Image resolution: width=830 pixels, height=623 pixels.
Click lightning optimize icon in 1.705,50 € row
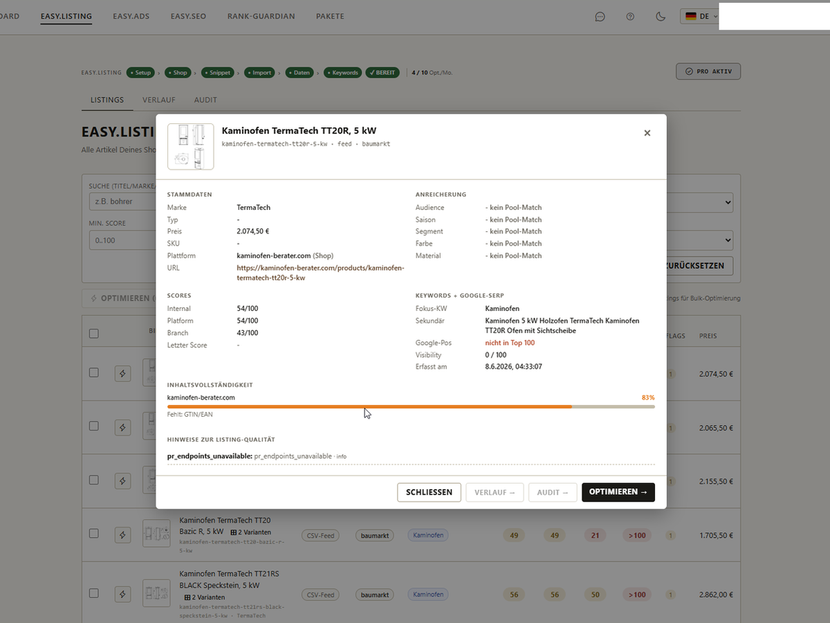pos(122,534)
